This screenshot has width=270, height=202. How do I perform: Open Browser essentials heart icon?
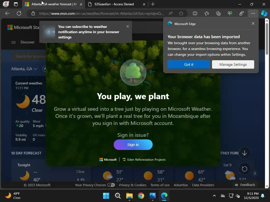[x=230, y=13]
